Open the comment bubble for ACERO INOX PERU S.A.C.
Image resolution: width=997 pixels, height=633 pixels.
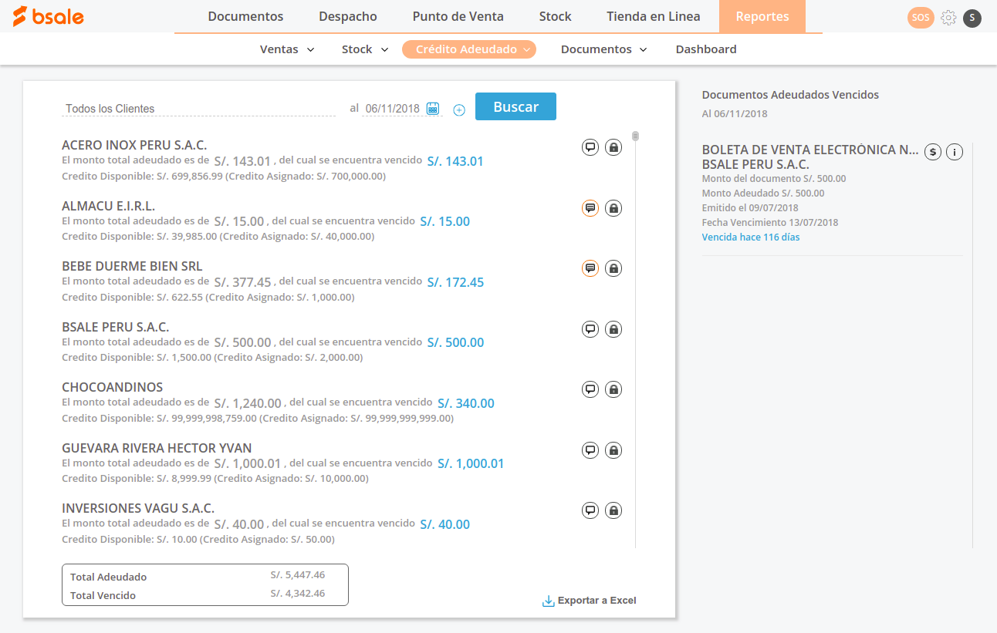(x=590, y=146)
